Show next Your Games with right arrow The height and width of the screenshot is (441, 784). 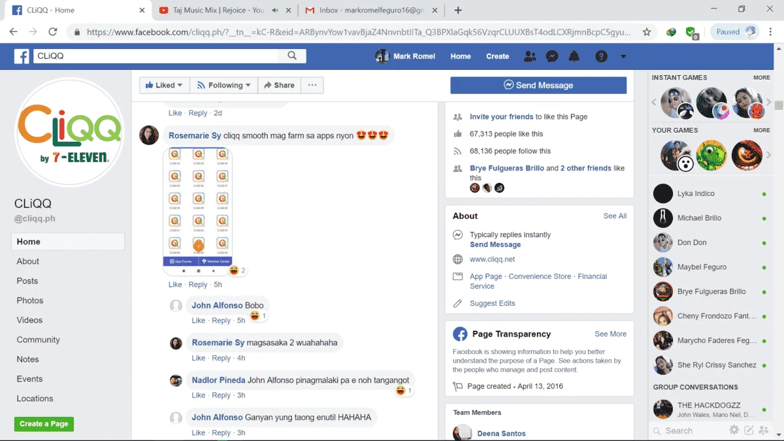pyautogui.click(x=768, y=155)
